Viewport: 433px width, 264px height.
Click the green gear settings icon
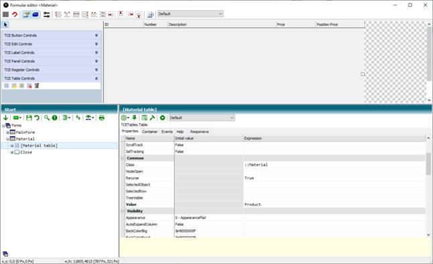pyautogui.click(x=163, y=118)
